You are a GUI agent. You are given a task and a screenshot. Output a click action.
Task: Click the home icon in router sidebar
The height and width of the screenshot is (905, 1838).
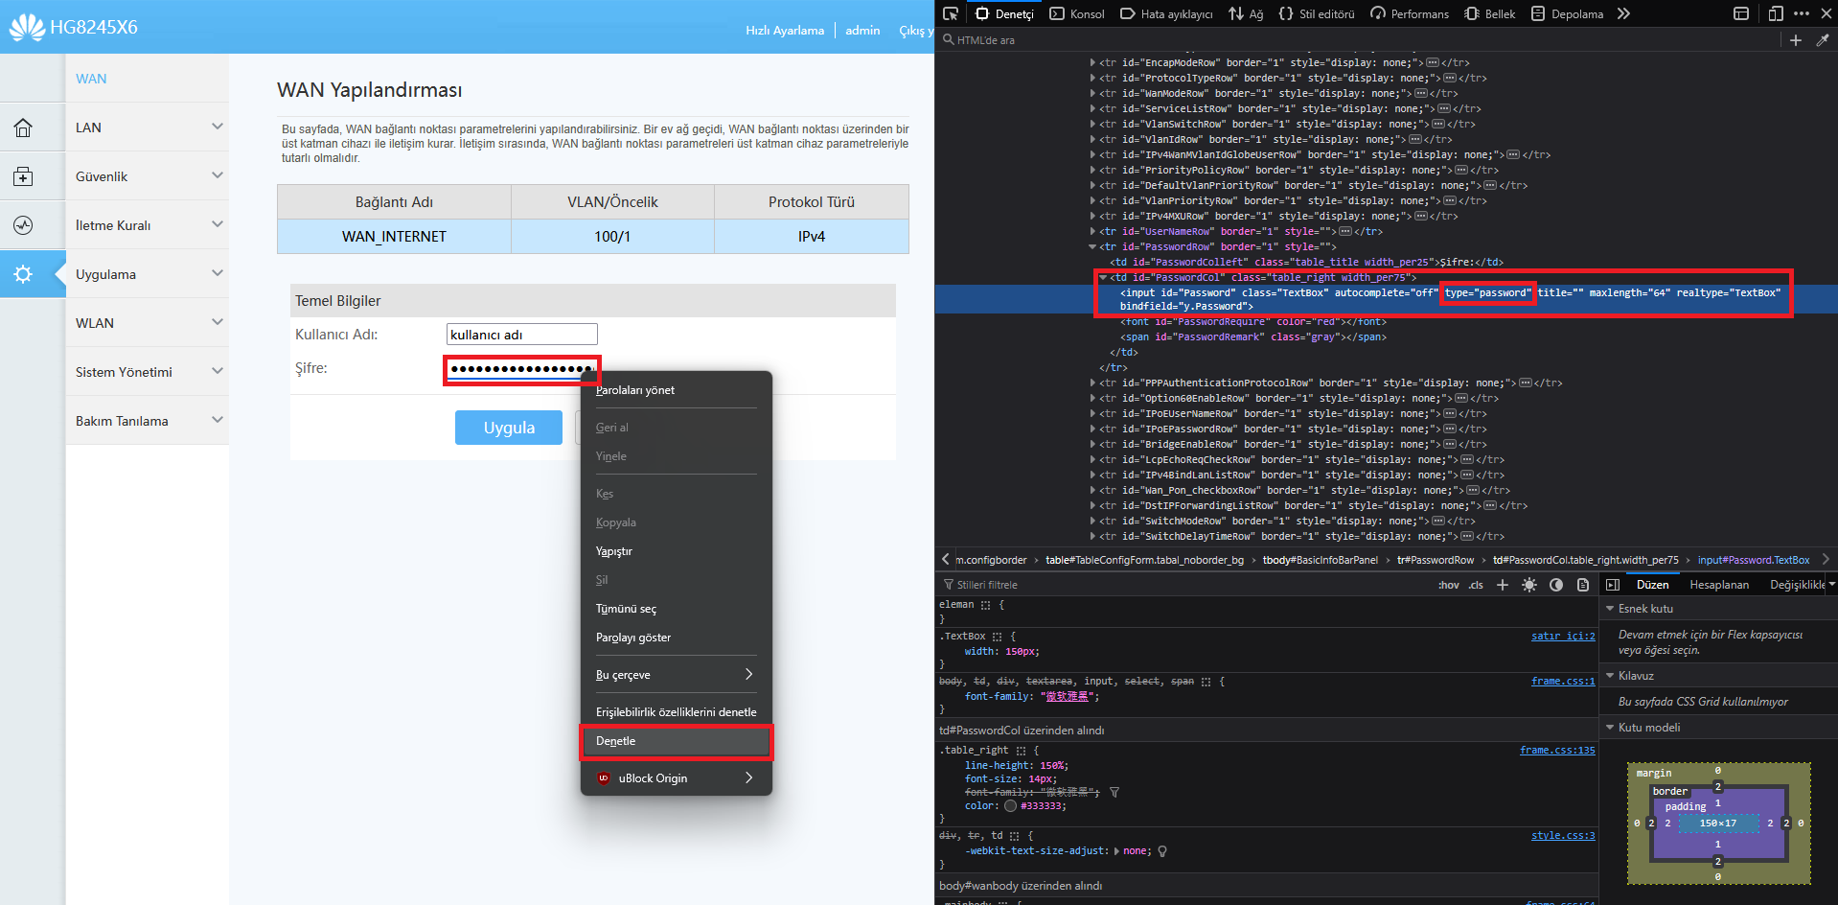23,128
